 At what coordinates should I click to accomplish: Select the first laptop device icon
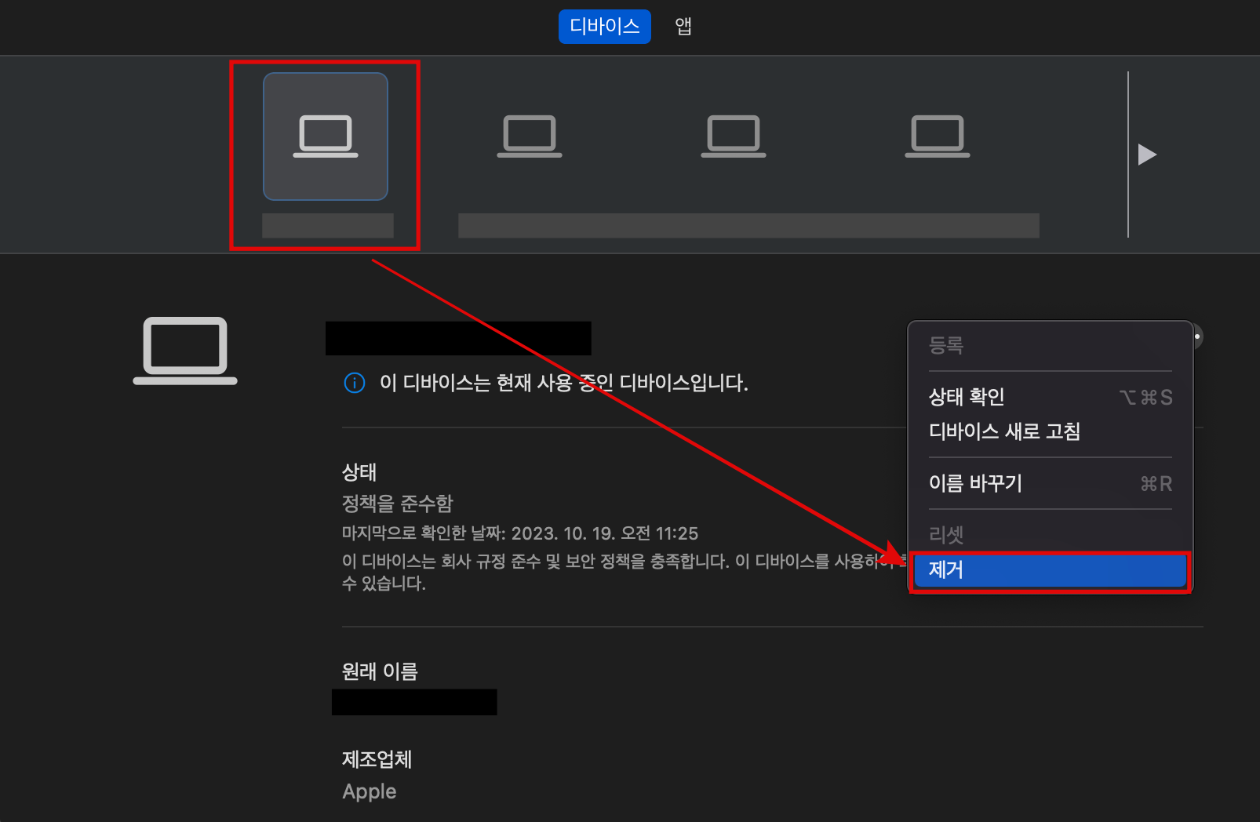click(x=325, y=136)
